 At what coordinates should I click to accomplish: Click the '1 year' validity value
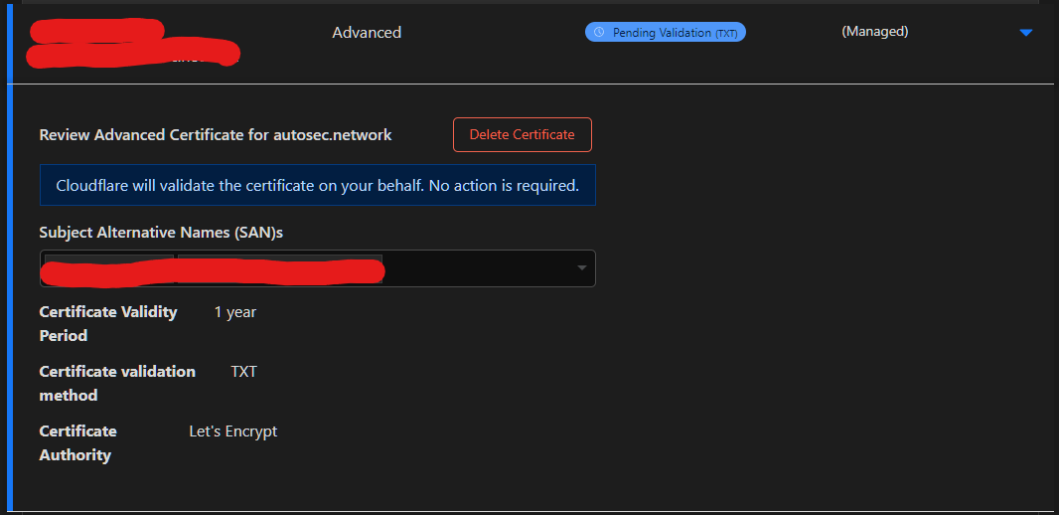235,312
